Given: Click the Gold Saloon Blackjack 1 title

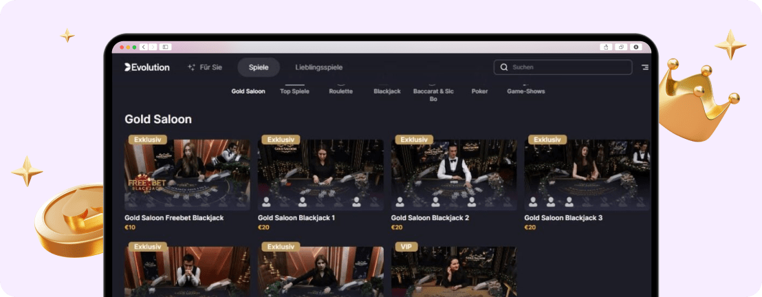Looking at the screenshot, I should click(x=296, y=218).
